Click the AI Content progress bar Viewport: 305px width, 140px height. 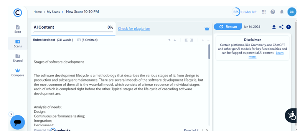[x=73, y=33]
